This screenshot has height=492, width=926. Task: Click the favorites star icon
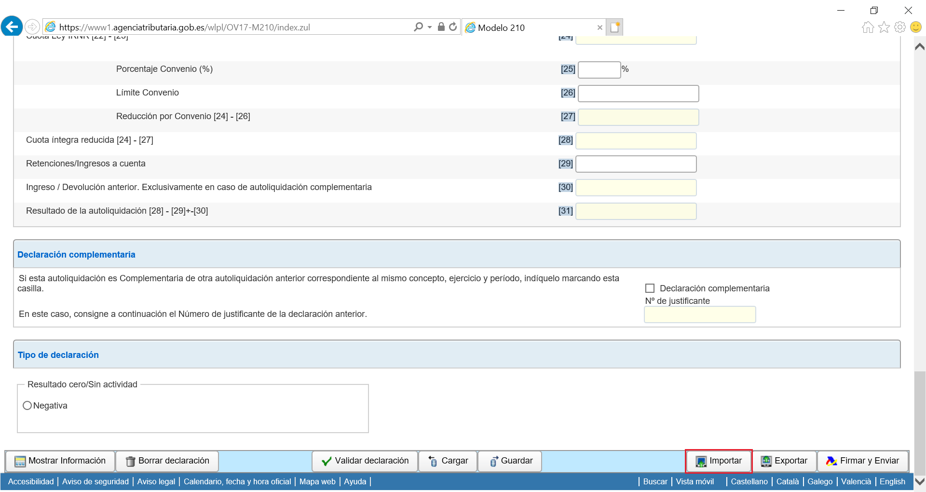coord(884,27)
